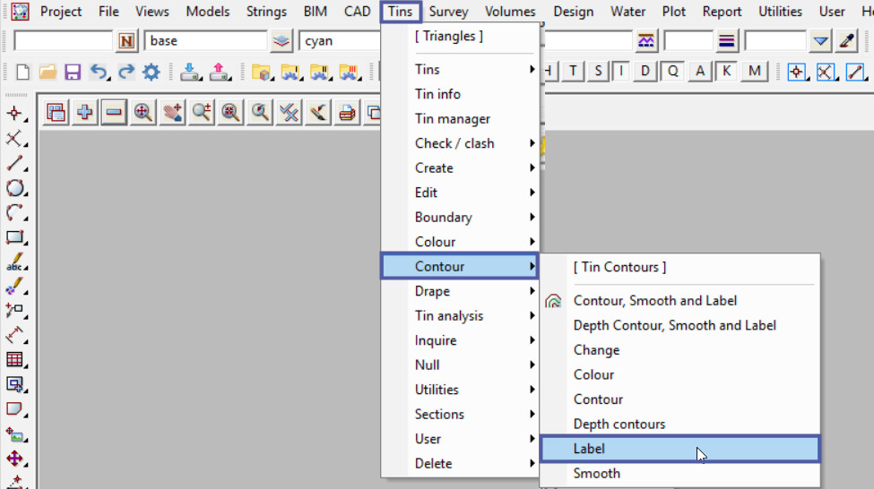Click the 'cyan' colour field
Image resolution: width=874 pixels, height=489 pixels.
pyautogui.click(x=341, y=41)
